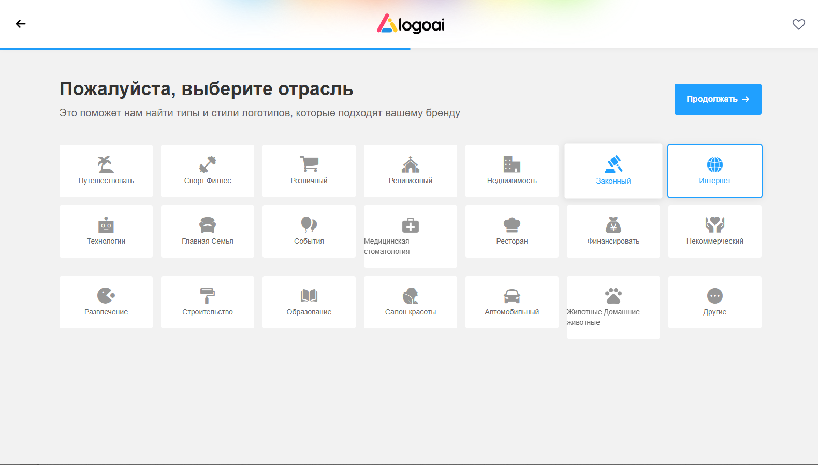
Task: Click the blue step progress bar
Action: tap(205, 49)
